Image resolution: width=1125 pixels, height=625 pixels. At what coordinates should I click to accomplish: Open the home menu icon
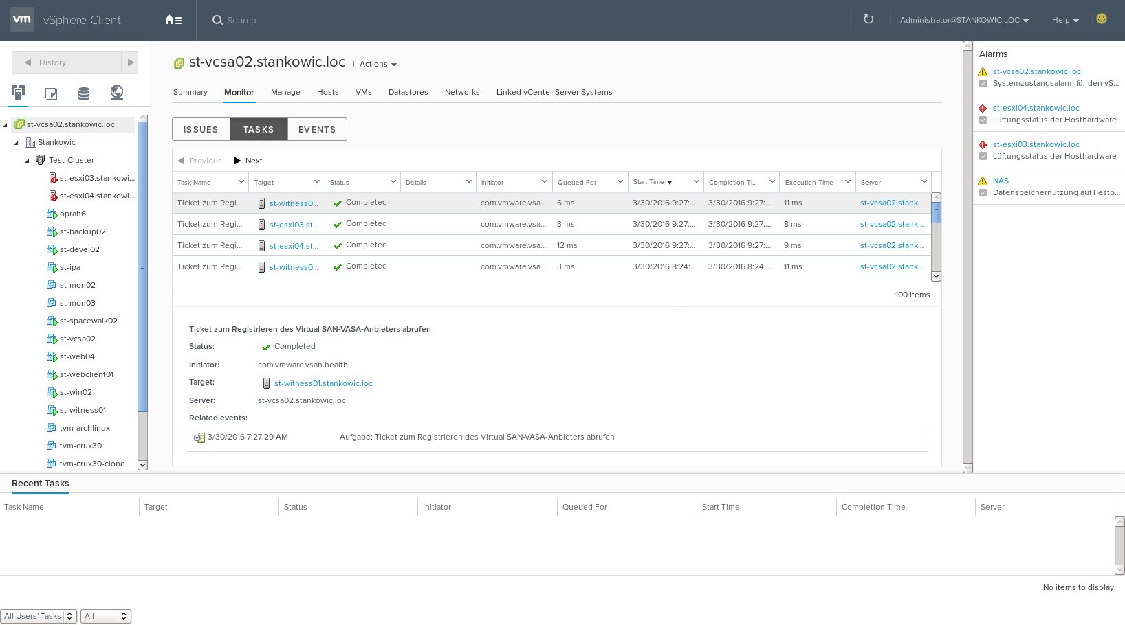173,20
